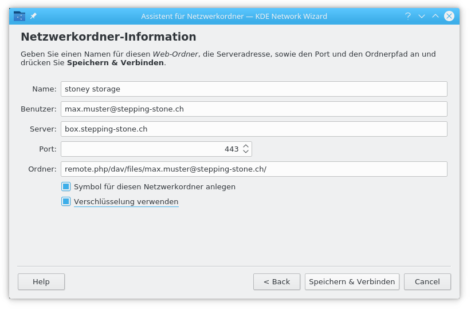Increase the port number with the up arrow
The height and width of the screenshot is (310, 471).
(x=246, y=146)
